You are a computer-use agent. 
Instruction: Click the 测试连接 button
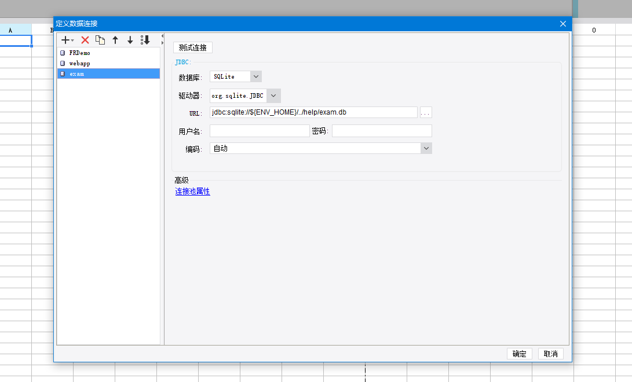click(193, 47)
